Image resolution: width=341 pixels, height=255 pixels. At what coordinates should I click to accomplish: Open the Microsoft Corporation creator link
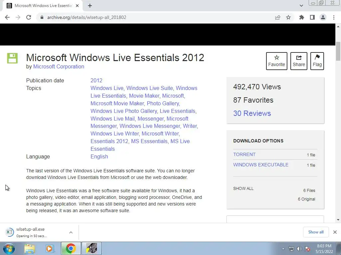(59, 66)
